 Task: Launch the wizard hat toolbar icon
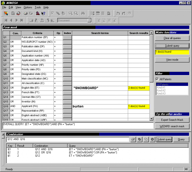pos(38,13)
